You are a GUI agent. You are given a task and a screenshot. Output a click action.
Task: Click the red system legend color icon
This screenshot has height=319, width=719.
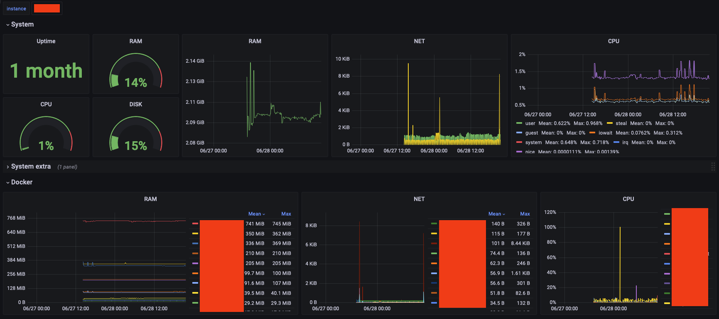click(x=519, y=142)
